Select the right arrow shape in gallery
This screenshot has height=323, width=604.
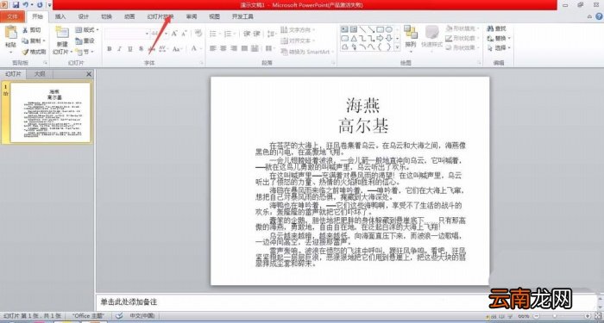coord(381,39)
